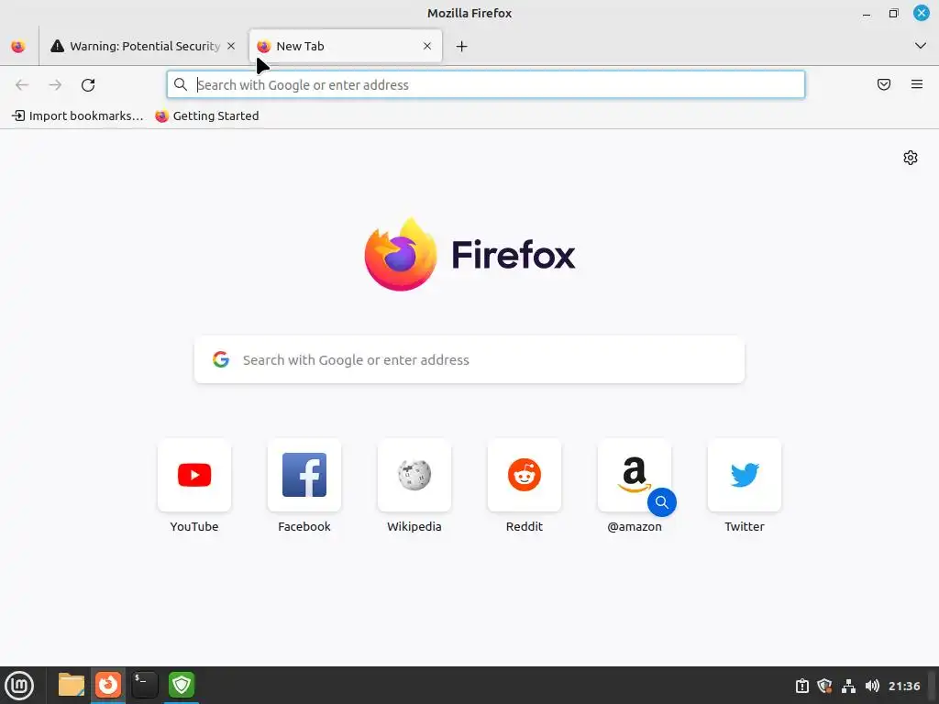Focus the URL address bar
The image size is (939, 704).
486,85
